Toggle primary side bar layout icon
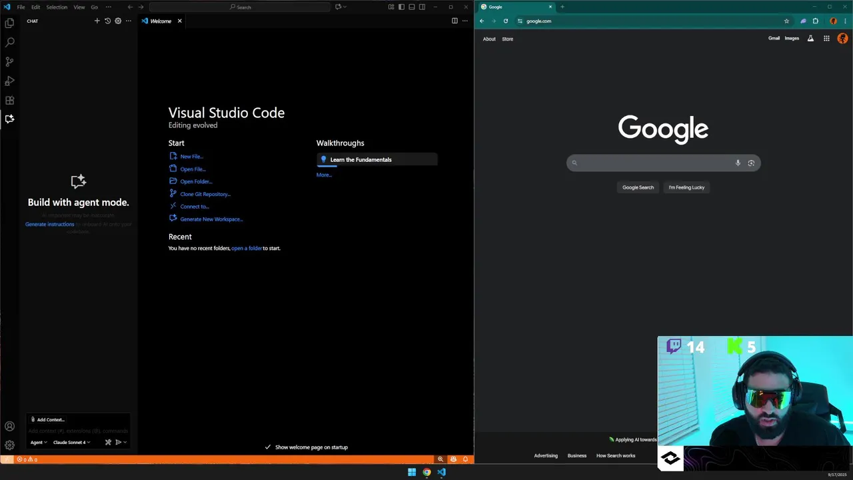Image resolution: width=853 pixels, height=480 pixels. (401, 7)
